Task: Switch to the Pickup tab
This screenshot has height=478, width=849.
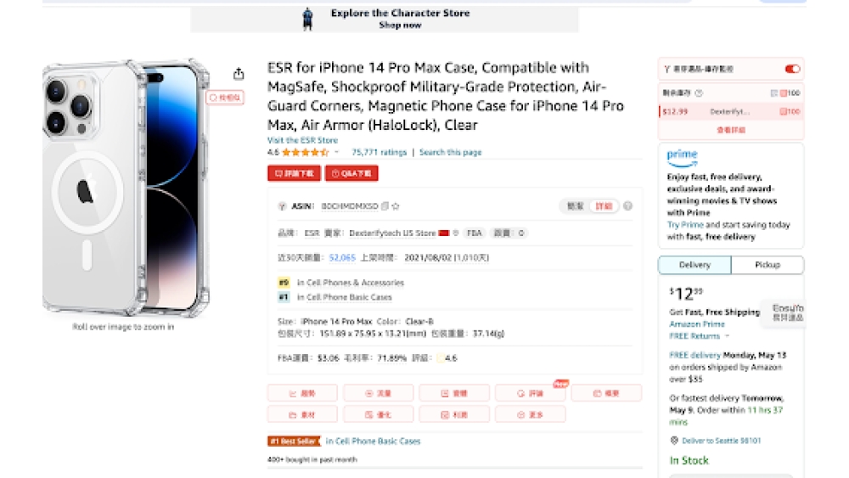Action: point(767,265)
